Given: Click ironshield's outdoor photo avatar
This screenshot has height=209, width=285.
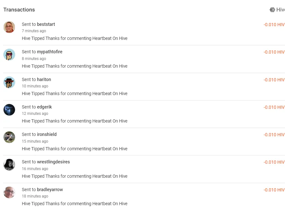Looking at the screenshot, I should coord(9,137).
